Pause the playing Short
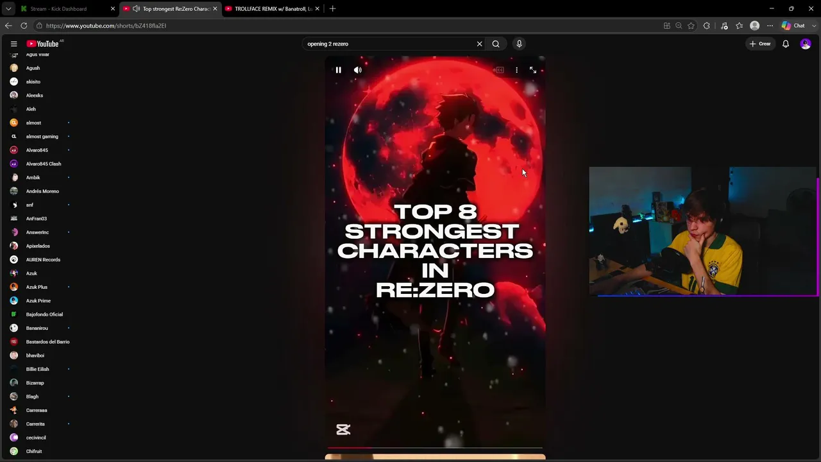 pyautogui.click(x=339, y=70)
